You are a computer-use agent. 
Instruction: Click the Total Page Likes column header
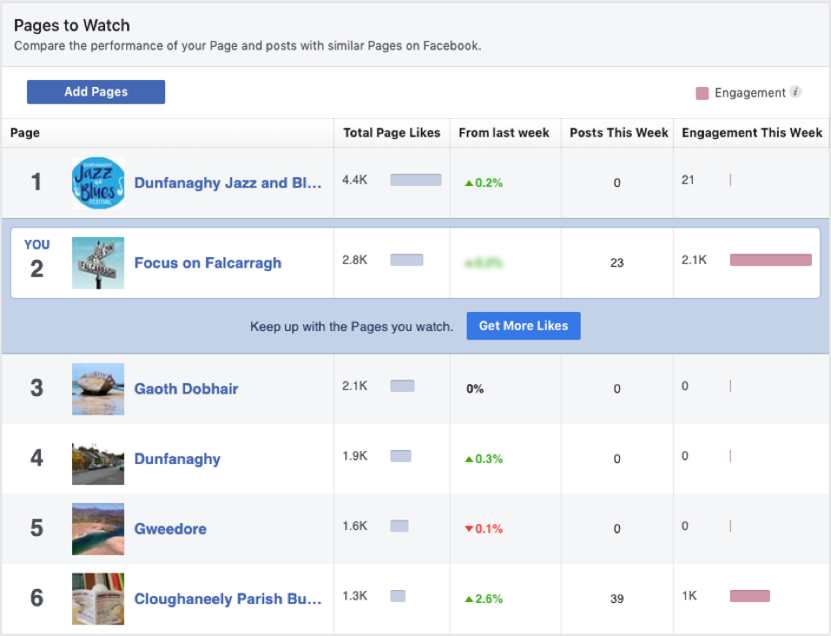point(392,133)
